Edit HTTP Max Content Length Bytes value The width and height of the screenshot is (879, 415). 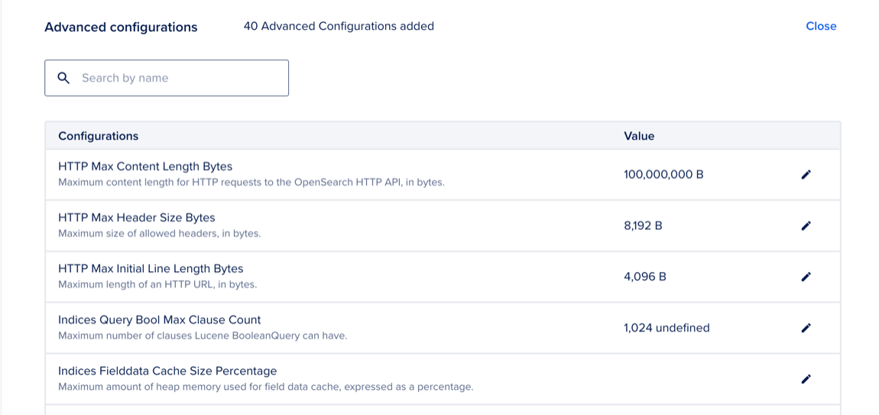click(806, 174)
